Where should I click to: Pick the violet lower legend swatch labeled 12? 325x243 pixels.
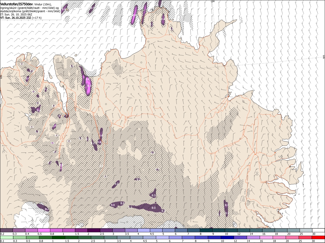click(240, 238)
